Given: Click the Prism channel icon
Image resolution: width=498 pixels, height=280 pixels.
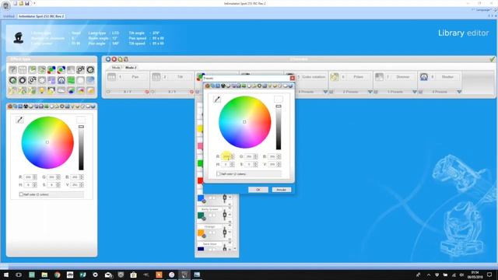Looking at the screenshot, I should (x=335, y=77).
